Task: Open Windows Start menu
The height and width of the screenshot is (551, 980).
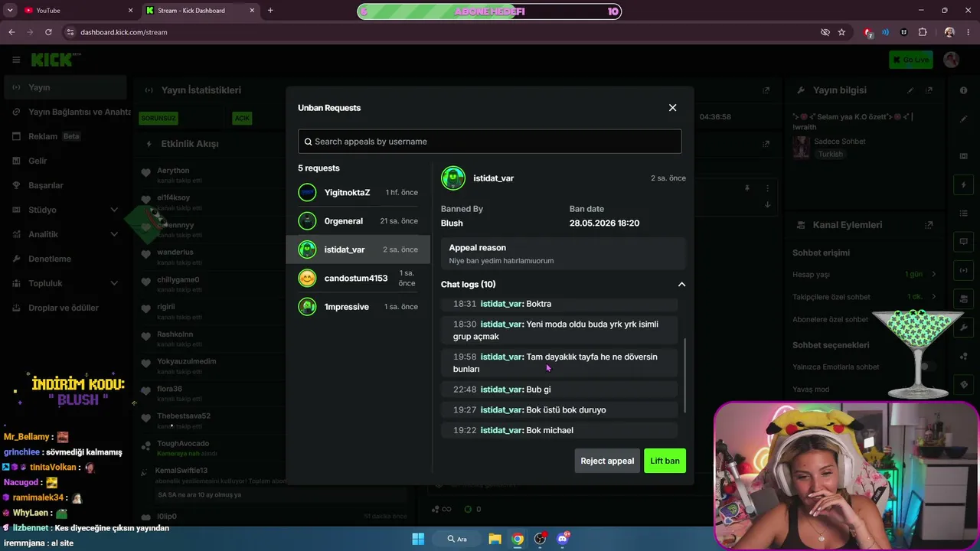Action: [418, 539]
